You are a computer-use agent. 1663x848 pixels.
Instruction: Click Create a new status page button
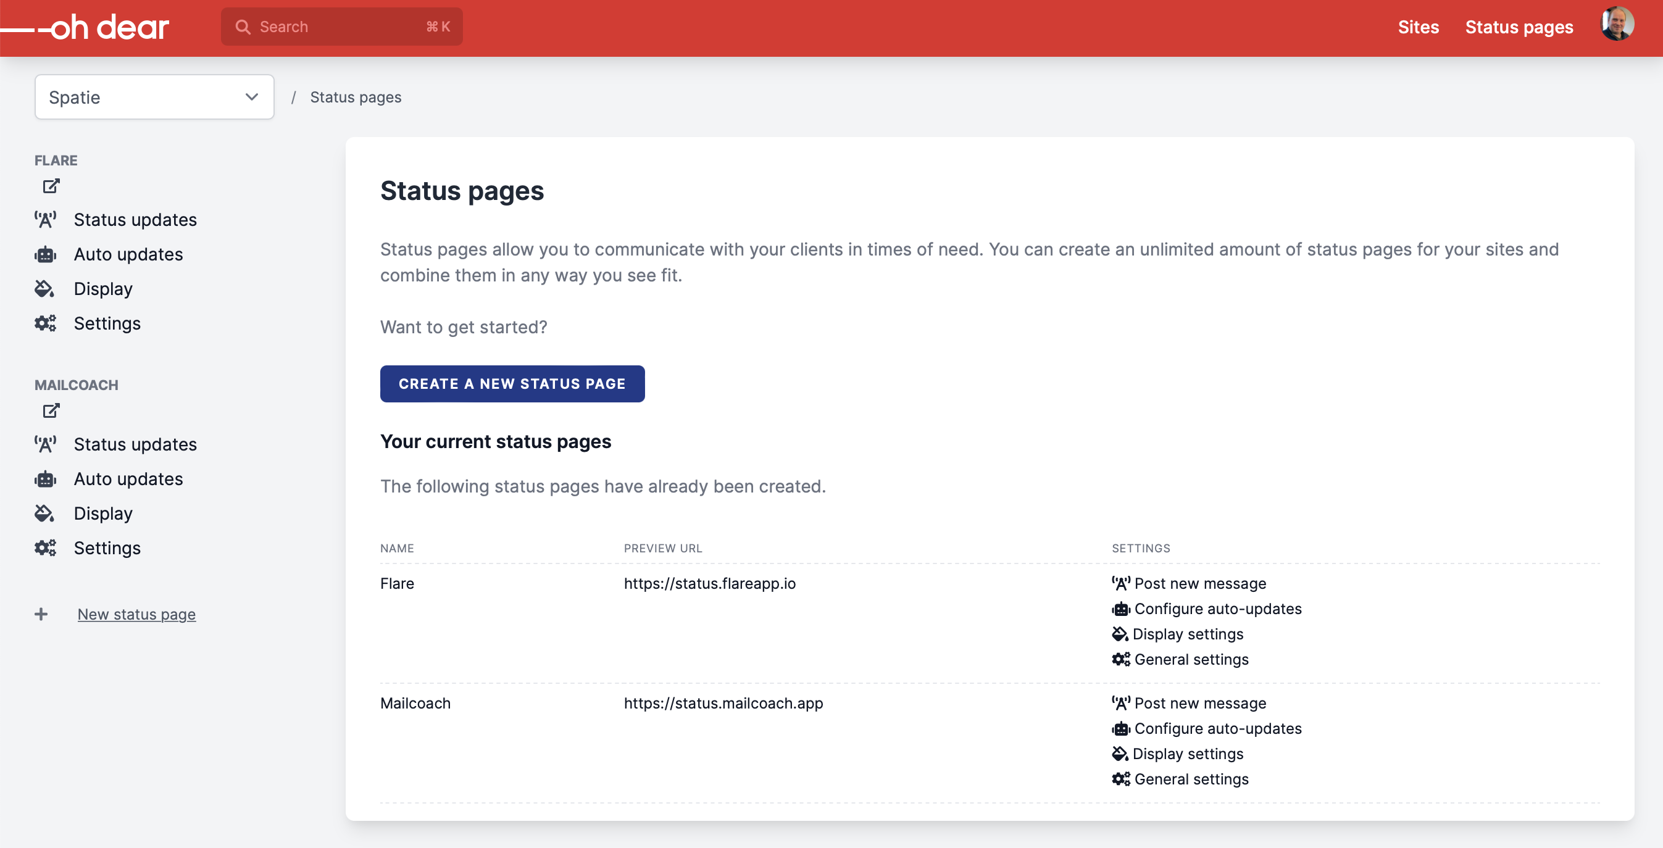coord(512,383)
